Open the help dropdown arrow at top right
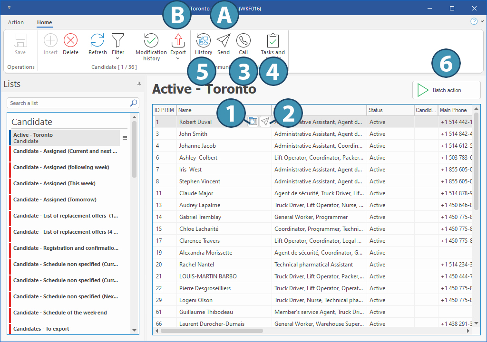The height and width of the screenshot is (342, 487). point(482,21)
